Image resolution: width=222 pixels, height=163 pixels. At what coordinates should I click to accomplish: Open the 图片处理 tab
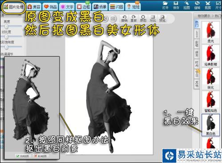(13, 7)
